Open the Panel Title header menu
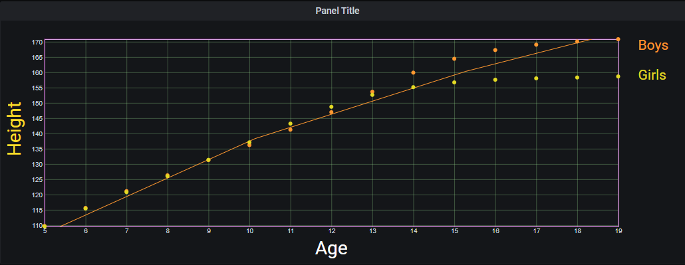Viewport: 685px width, 265px height. tap(337, 11)
